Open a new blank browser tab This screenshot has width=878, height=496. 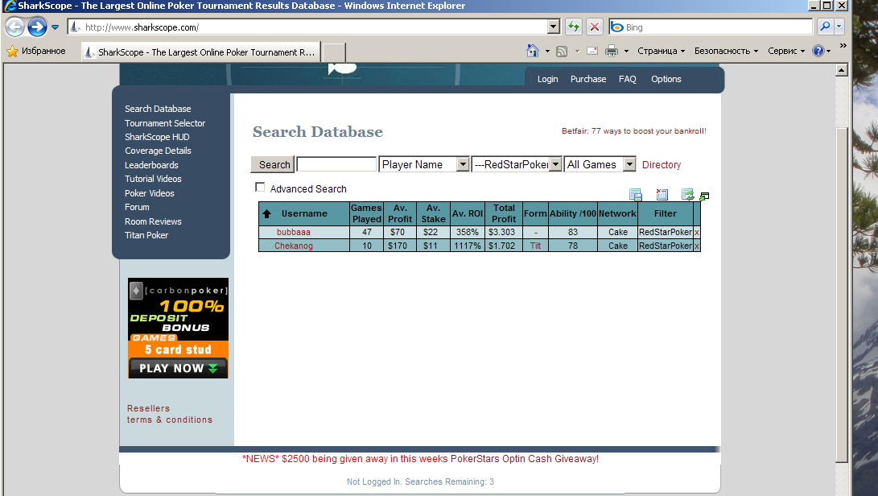click(x=334, y=52)
